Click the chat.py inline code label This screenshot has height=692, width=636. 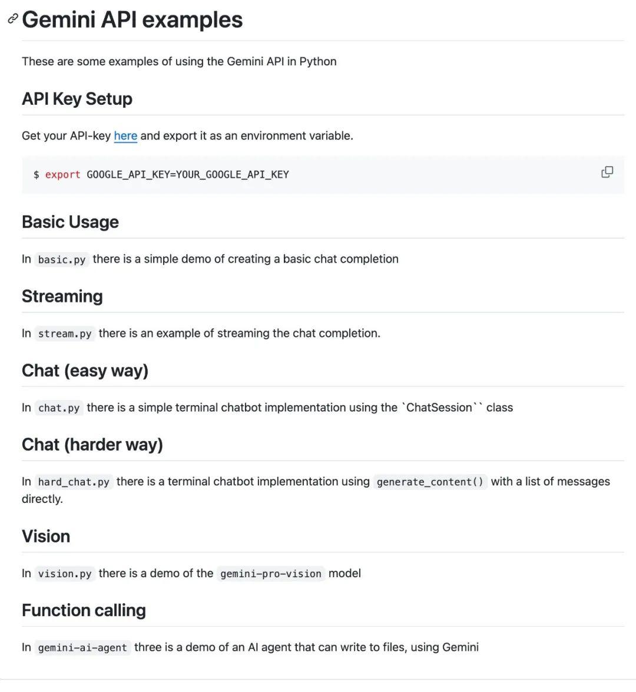59,408
